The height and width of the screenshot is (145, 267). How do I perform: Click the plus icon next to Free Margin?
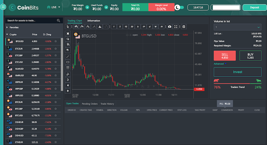87,7
